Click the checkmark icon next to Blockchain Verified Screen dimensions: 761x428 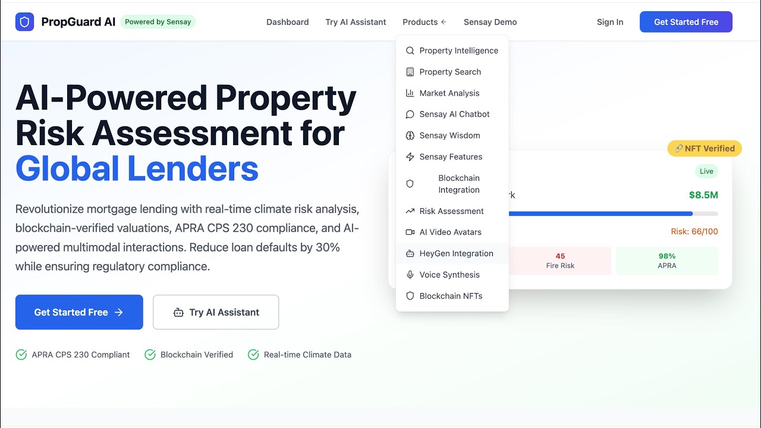tap(150, 355)
